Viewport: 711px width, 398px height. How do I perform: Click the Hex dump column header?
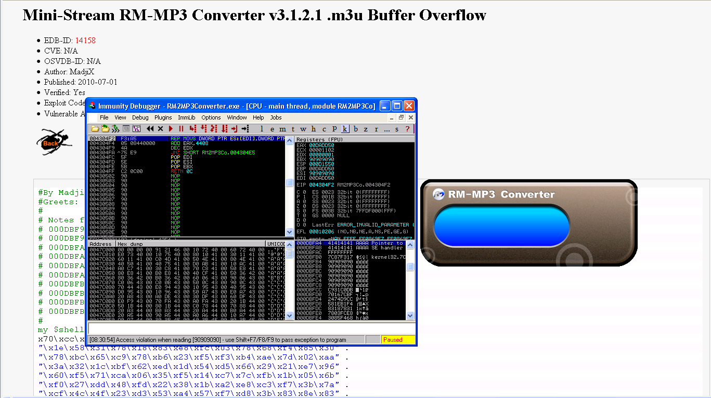click(x=190, y=244)
